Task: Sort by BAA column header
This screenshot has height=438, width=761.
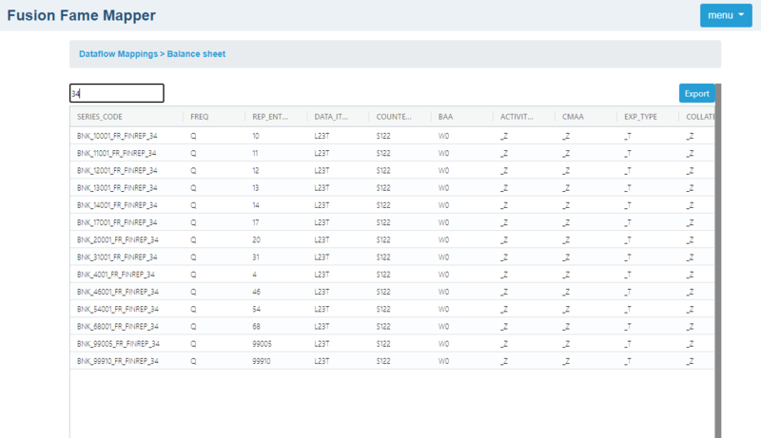Action: (446, 117)
